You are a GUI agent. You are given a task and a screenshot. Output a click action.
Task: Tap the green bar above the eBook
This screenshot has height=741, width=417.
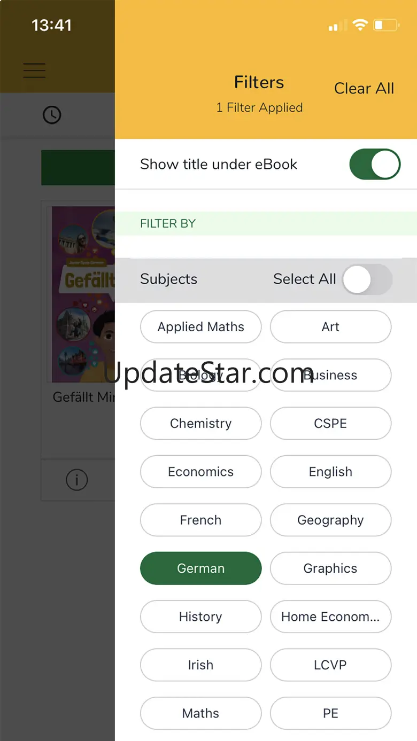[x=78, y=168]
